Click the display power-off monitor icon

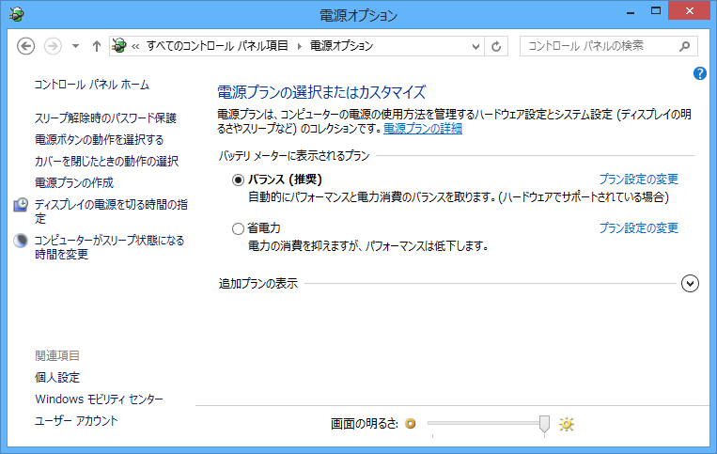pos(21,205)
